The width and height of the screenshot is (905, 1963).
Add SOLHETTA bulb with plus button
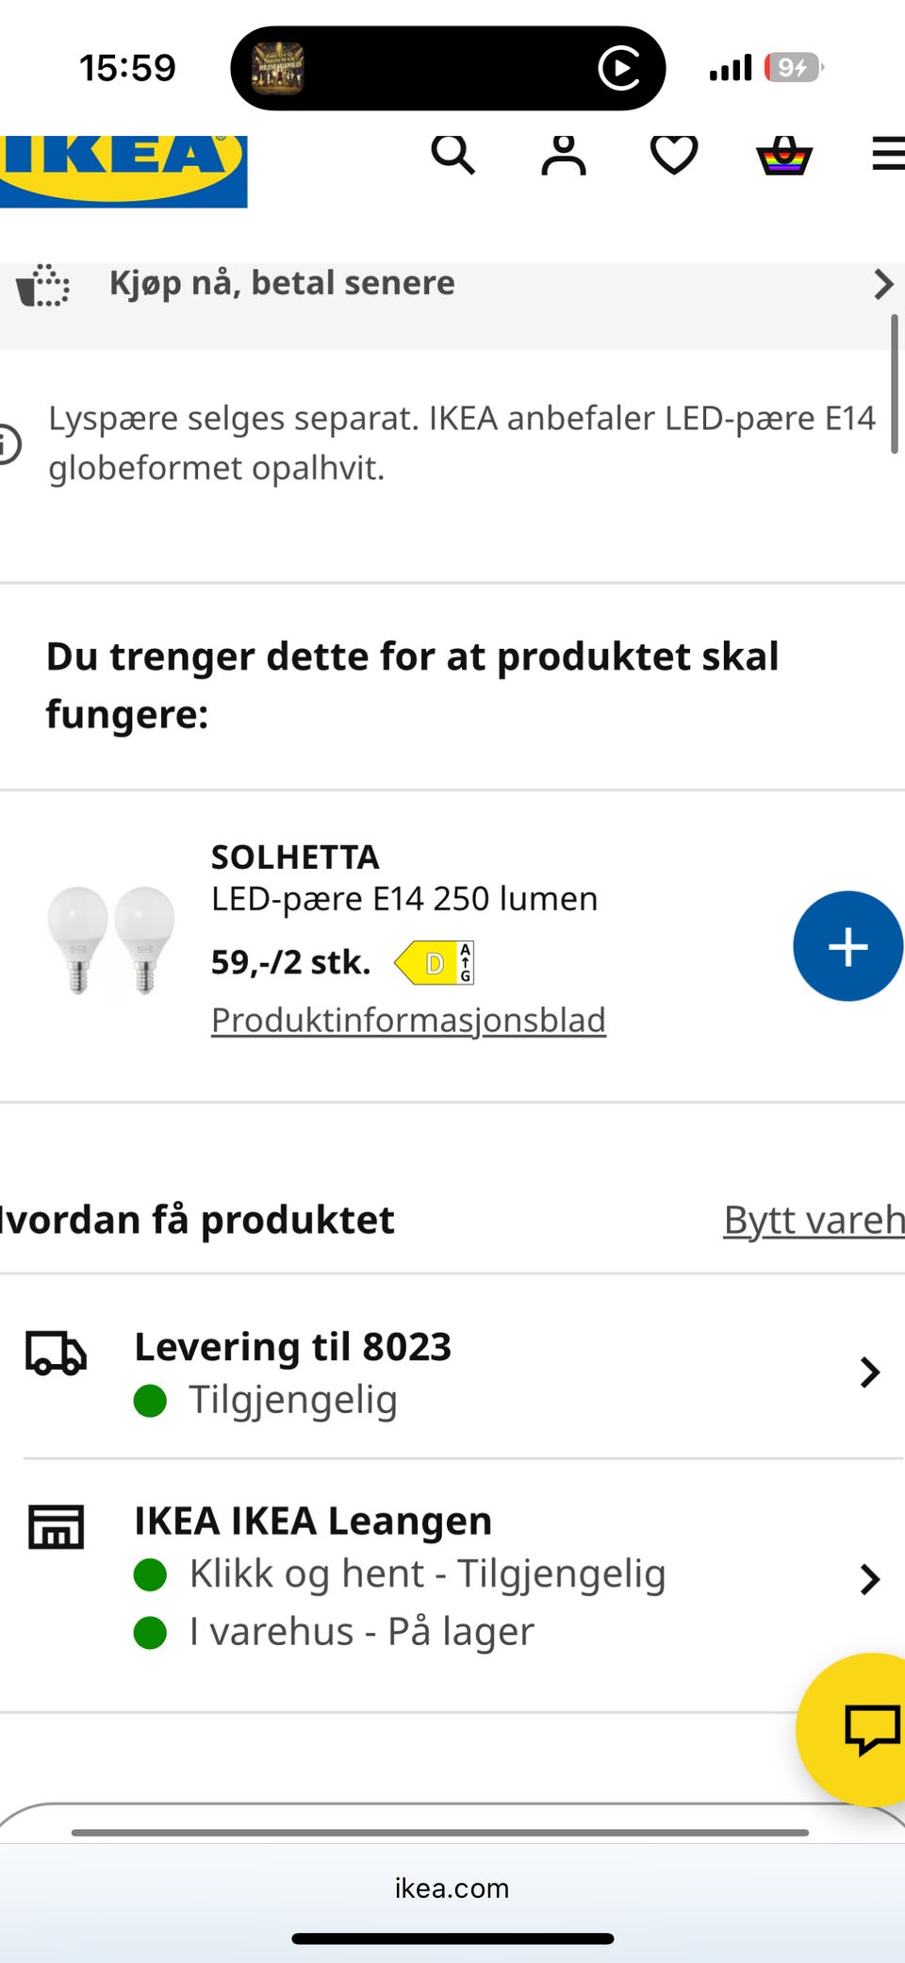click(x=847, y=946)
